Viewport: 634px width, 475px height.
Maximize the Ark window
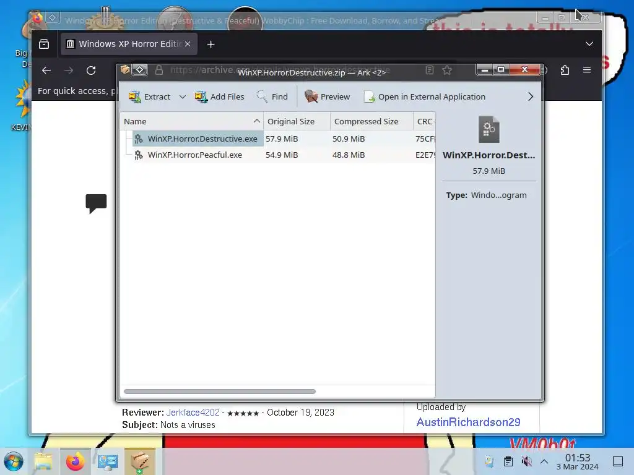[x=500, y=69]
